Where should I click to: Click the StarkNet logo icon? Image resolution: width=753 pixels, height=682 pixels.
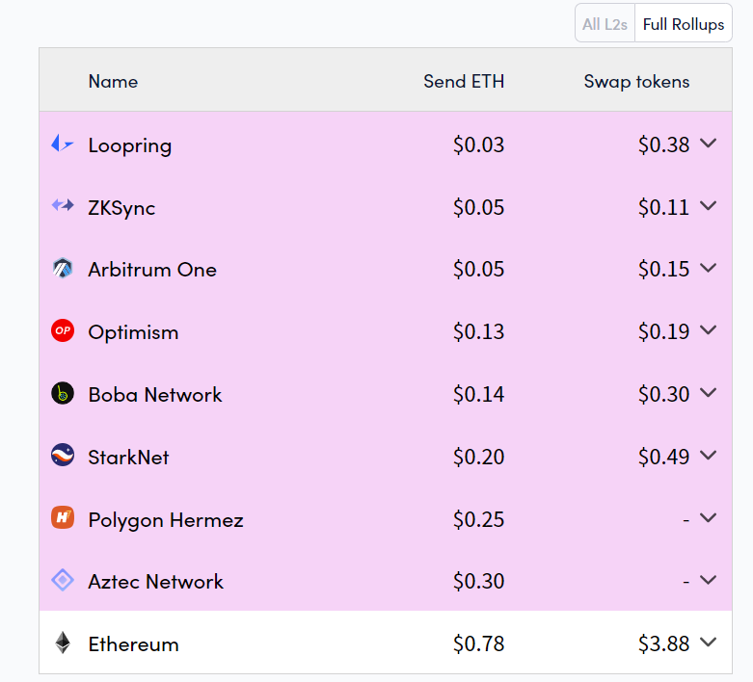pos(63,455)
